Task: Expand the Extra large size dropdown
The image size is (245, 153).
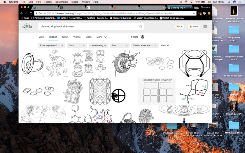Action: (x=52, y=45)
